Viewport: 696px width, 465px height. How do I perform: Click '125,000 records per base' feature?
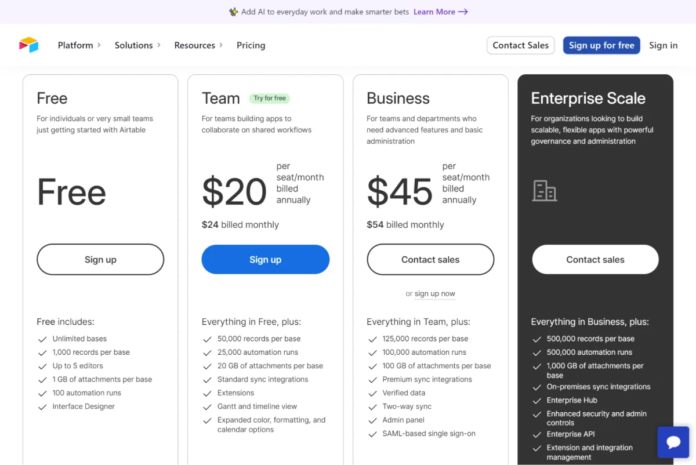[425, 339]
